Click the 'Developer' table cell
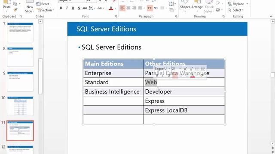This screenshot has height=154, width=275. point(184,92)
